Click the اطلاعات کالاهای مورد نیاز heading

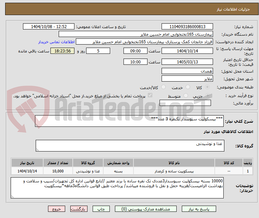tap(228, 132)
